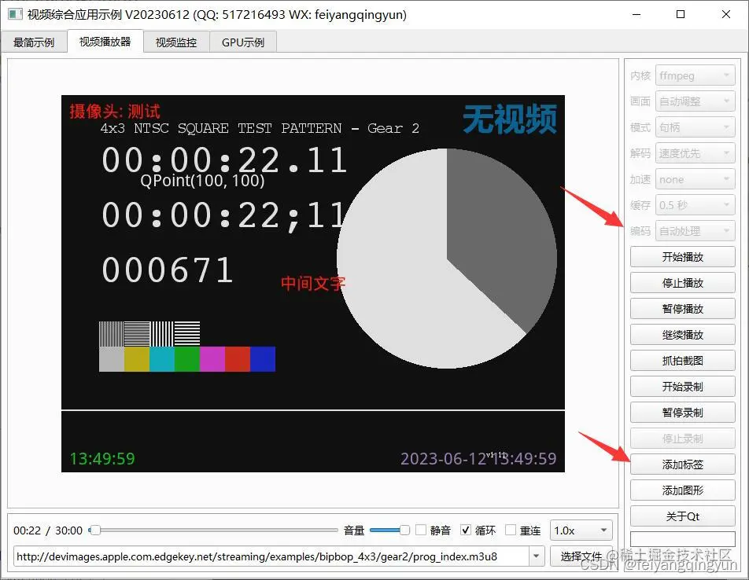The width and height of the screenshot is (749, 580).
Task: Open the 1.0x playback speed dropdown
Action: (581, 530)
